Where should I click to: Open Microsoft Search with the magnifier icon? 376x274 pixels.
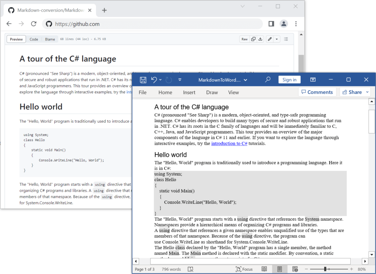(267, 79)
